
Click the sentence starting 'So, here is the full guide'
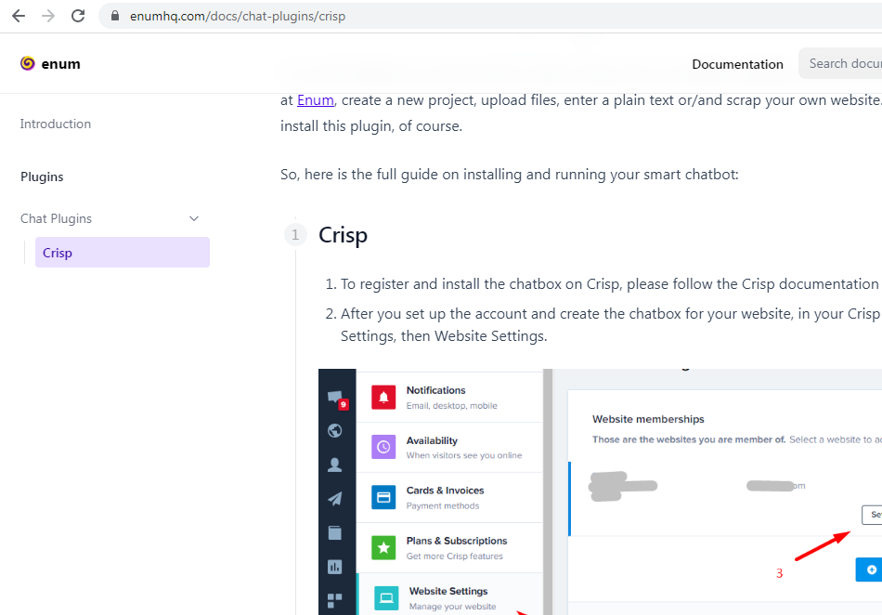tap(509, 175)
